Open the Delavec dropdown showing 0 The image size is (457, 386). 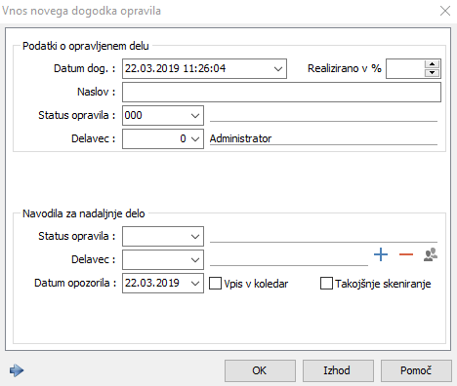(195, 139)
